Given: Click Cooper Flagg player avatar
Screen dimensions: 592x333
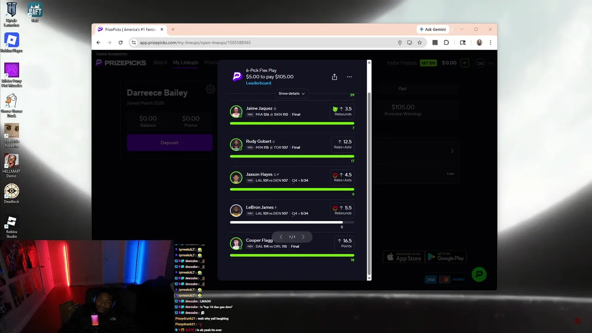Looking at the screenshot, I should (236, 243).
